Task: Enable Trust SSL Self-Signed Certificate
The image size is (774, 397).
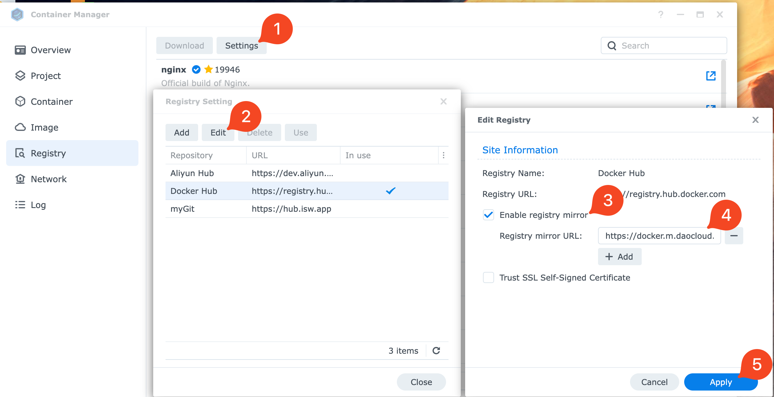Action: click(489, 277)
